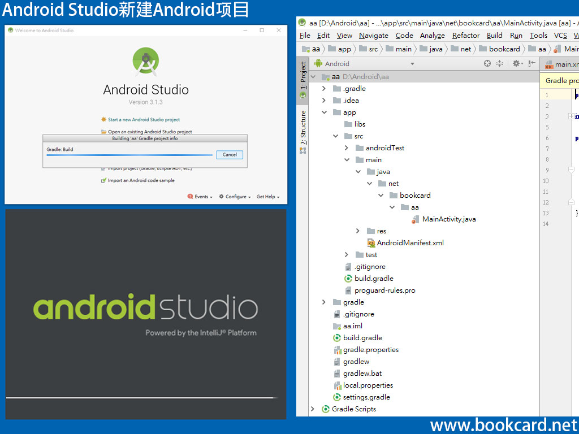Image resolution: width=579 pixels, height=434 pixels.
Task: Click the Gradle build progress bar
Action: pos(130,154)
